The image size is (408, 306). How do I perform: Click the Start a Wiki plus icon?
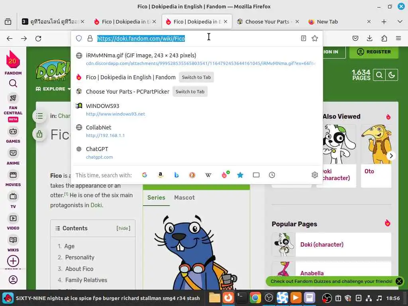tap(13, 261)
